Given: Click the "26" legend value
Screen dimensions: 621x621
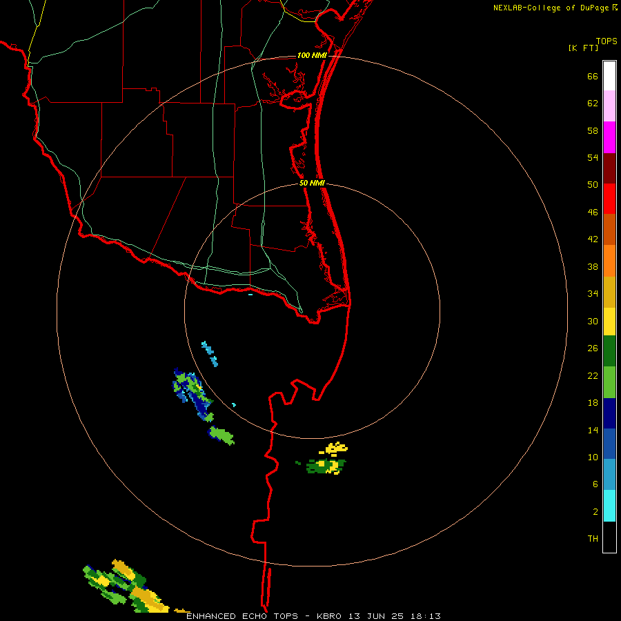Looking at the screenshot, I should click(x=593, y=348).
